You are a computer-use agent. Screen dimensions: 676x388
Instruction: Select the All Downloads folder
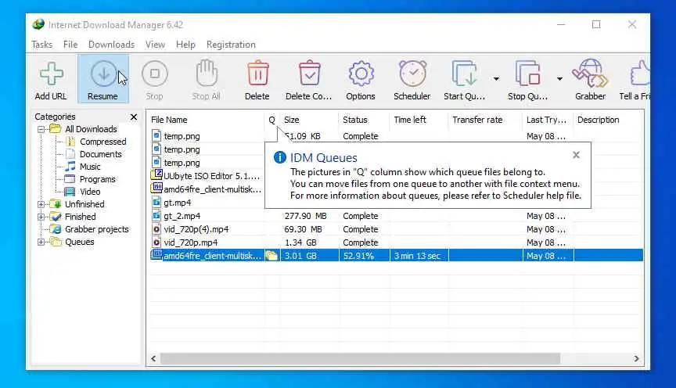pos(91,129)
